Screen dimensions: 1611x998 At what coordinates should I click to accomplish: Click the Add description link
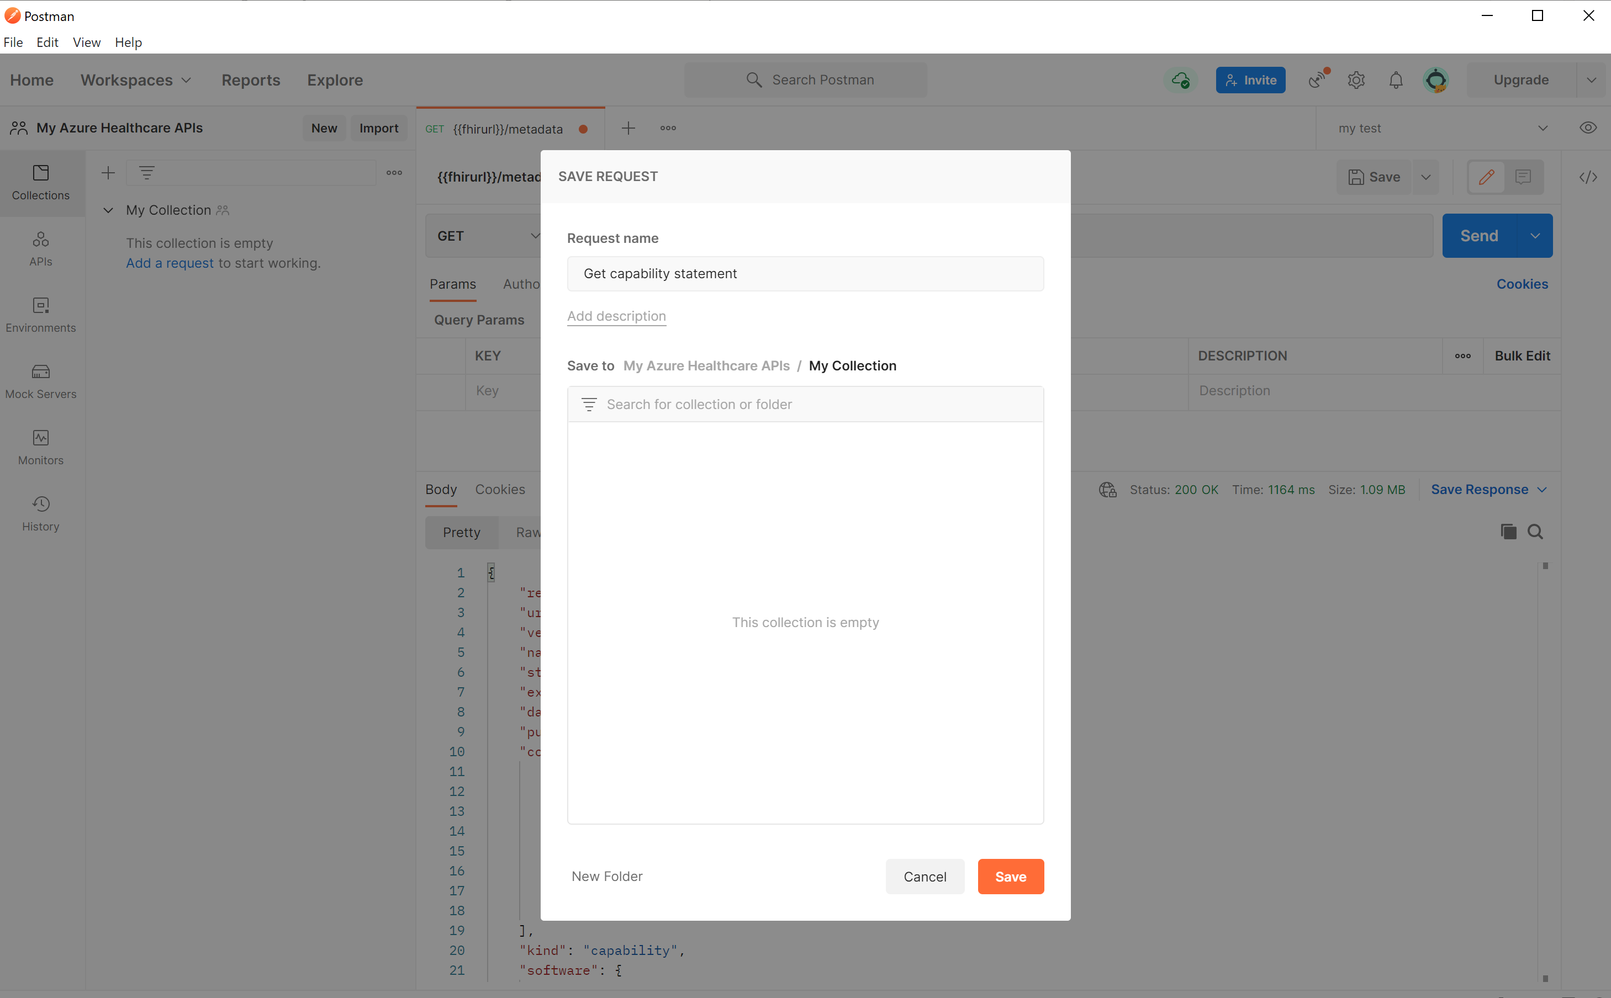(x=617, y=316)
